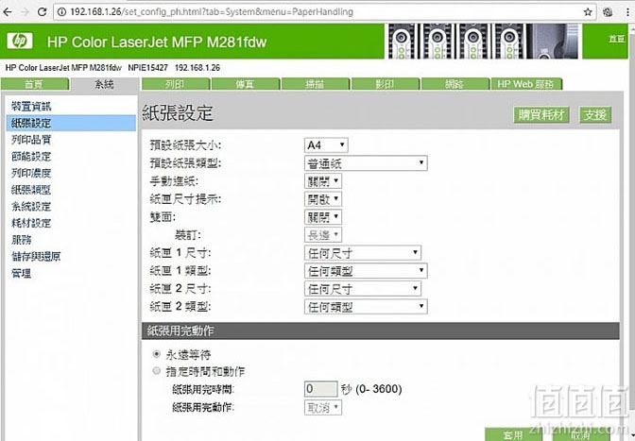Open the 紙匣 2 尺寸 dropdown
Image resolution: width=635 pixels, height=441 pixels.
(x=363, y=288)
